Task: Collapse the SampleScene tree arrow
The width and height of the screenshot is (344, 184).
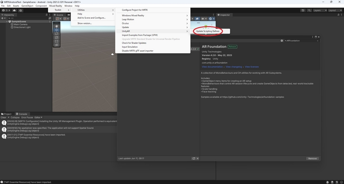Action: [x=7, y=21]
